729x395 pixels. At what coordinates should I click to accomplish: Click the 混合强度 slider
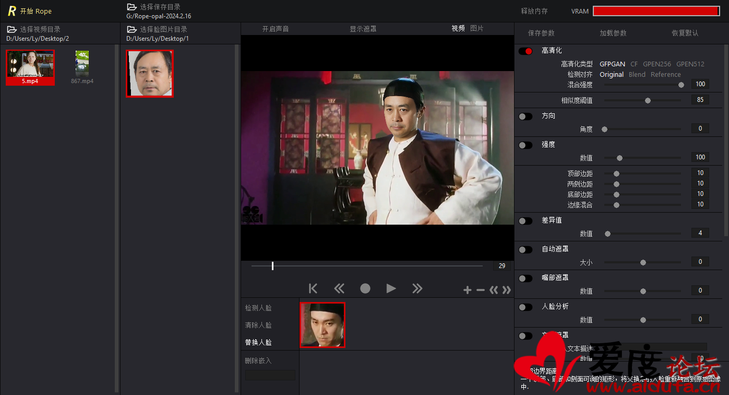(x=642, y=85)
